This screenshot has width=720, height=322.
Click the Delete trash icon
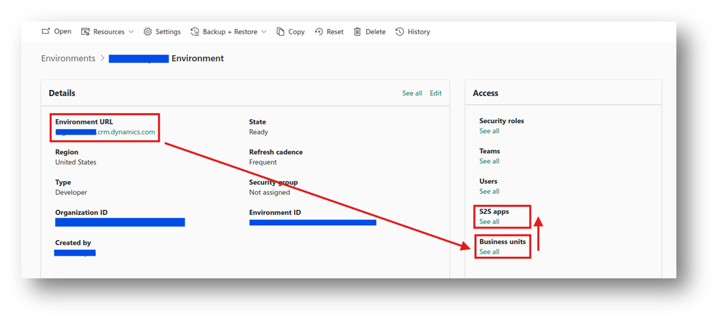[x=357, y=32]
